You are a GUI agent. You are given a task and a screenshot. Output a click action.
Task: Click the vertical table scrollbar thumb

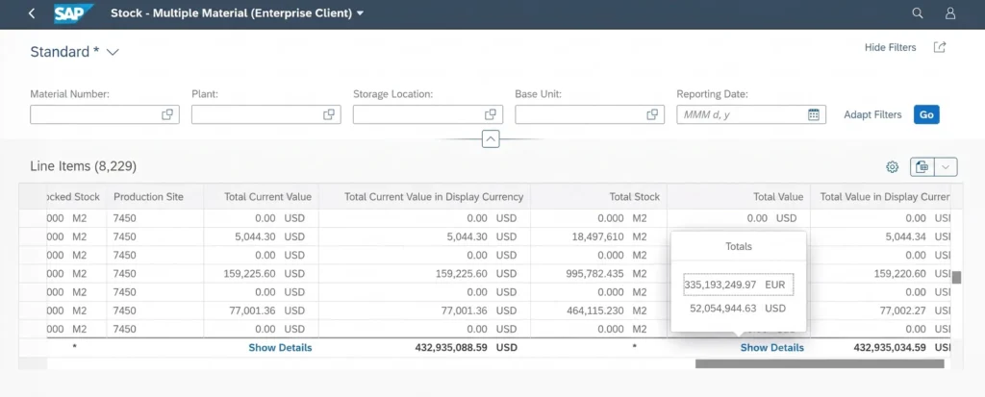(957, 278)
